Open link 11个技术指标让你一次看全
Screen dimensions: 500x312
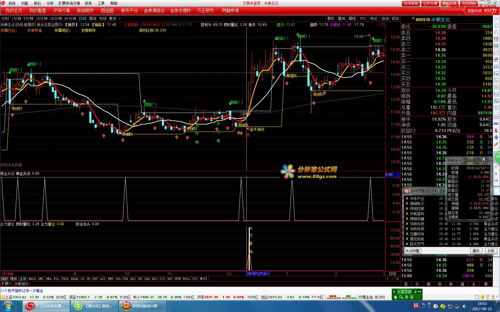22,291
